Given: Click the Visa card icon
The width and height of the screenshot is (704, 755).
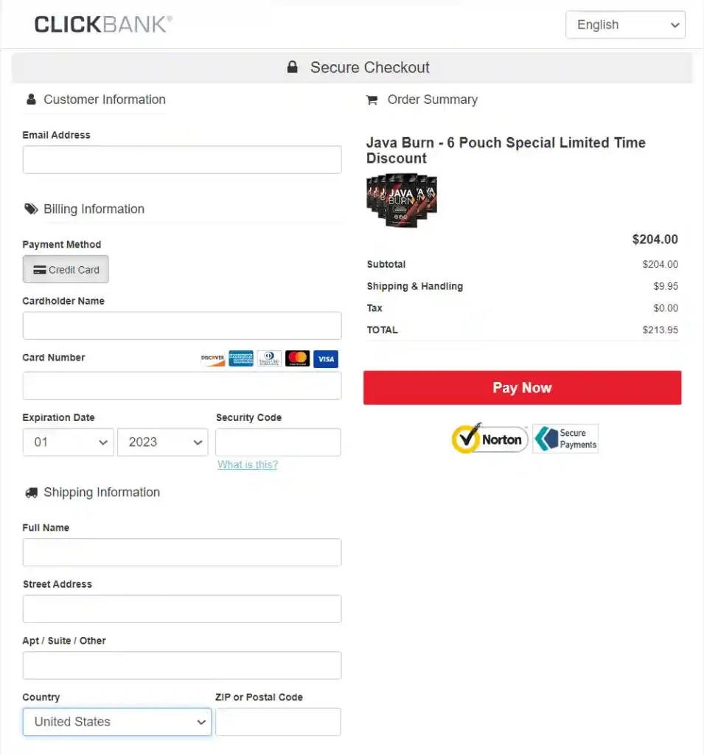Looking at the screenshot, I should (325, 359).
